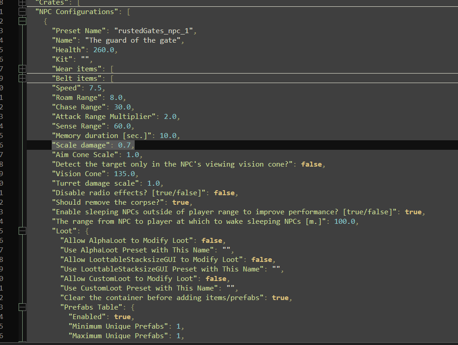
Task: Click the true value of "Should remove the corpse?"
Action: click(180, 202)
